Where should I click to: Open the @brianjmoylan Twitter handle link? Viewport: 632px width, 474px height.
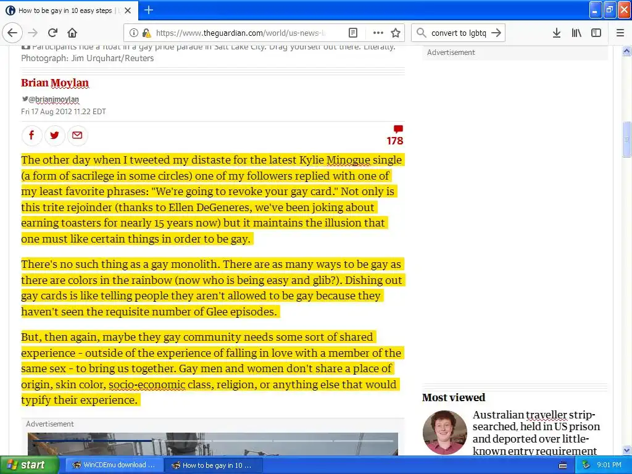[51, 99]
